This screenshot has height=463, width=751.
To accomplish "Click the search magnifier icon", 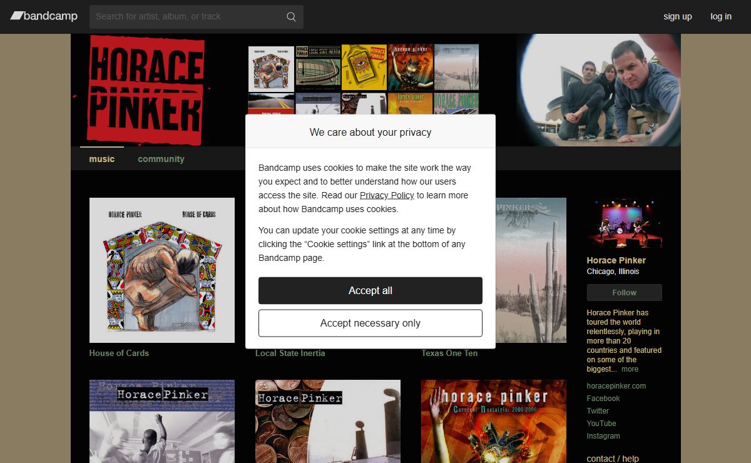I will click(x=291, y=17).
